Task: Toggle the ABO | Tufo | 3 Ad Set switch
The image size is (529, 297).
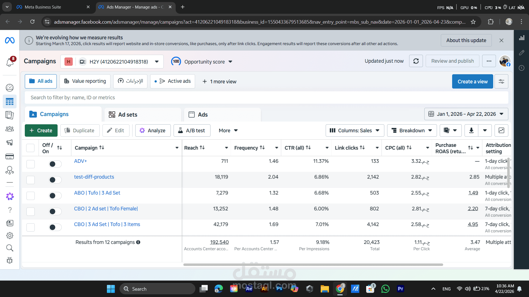Action: coord(55,196)
